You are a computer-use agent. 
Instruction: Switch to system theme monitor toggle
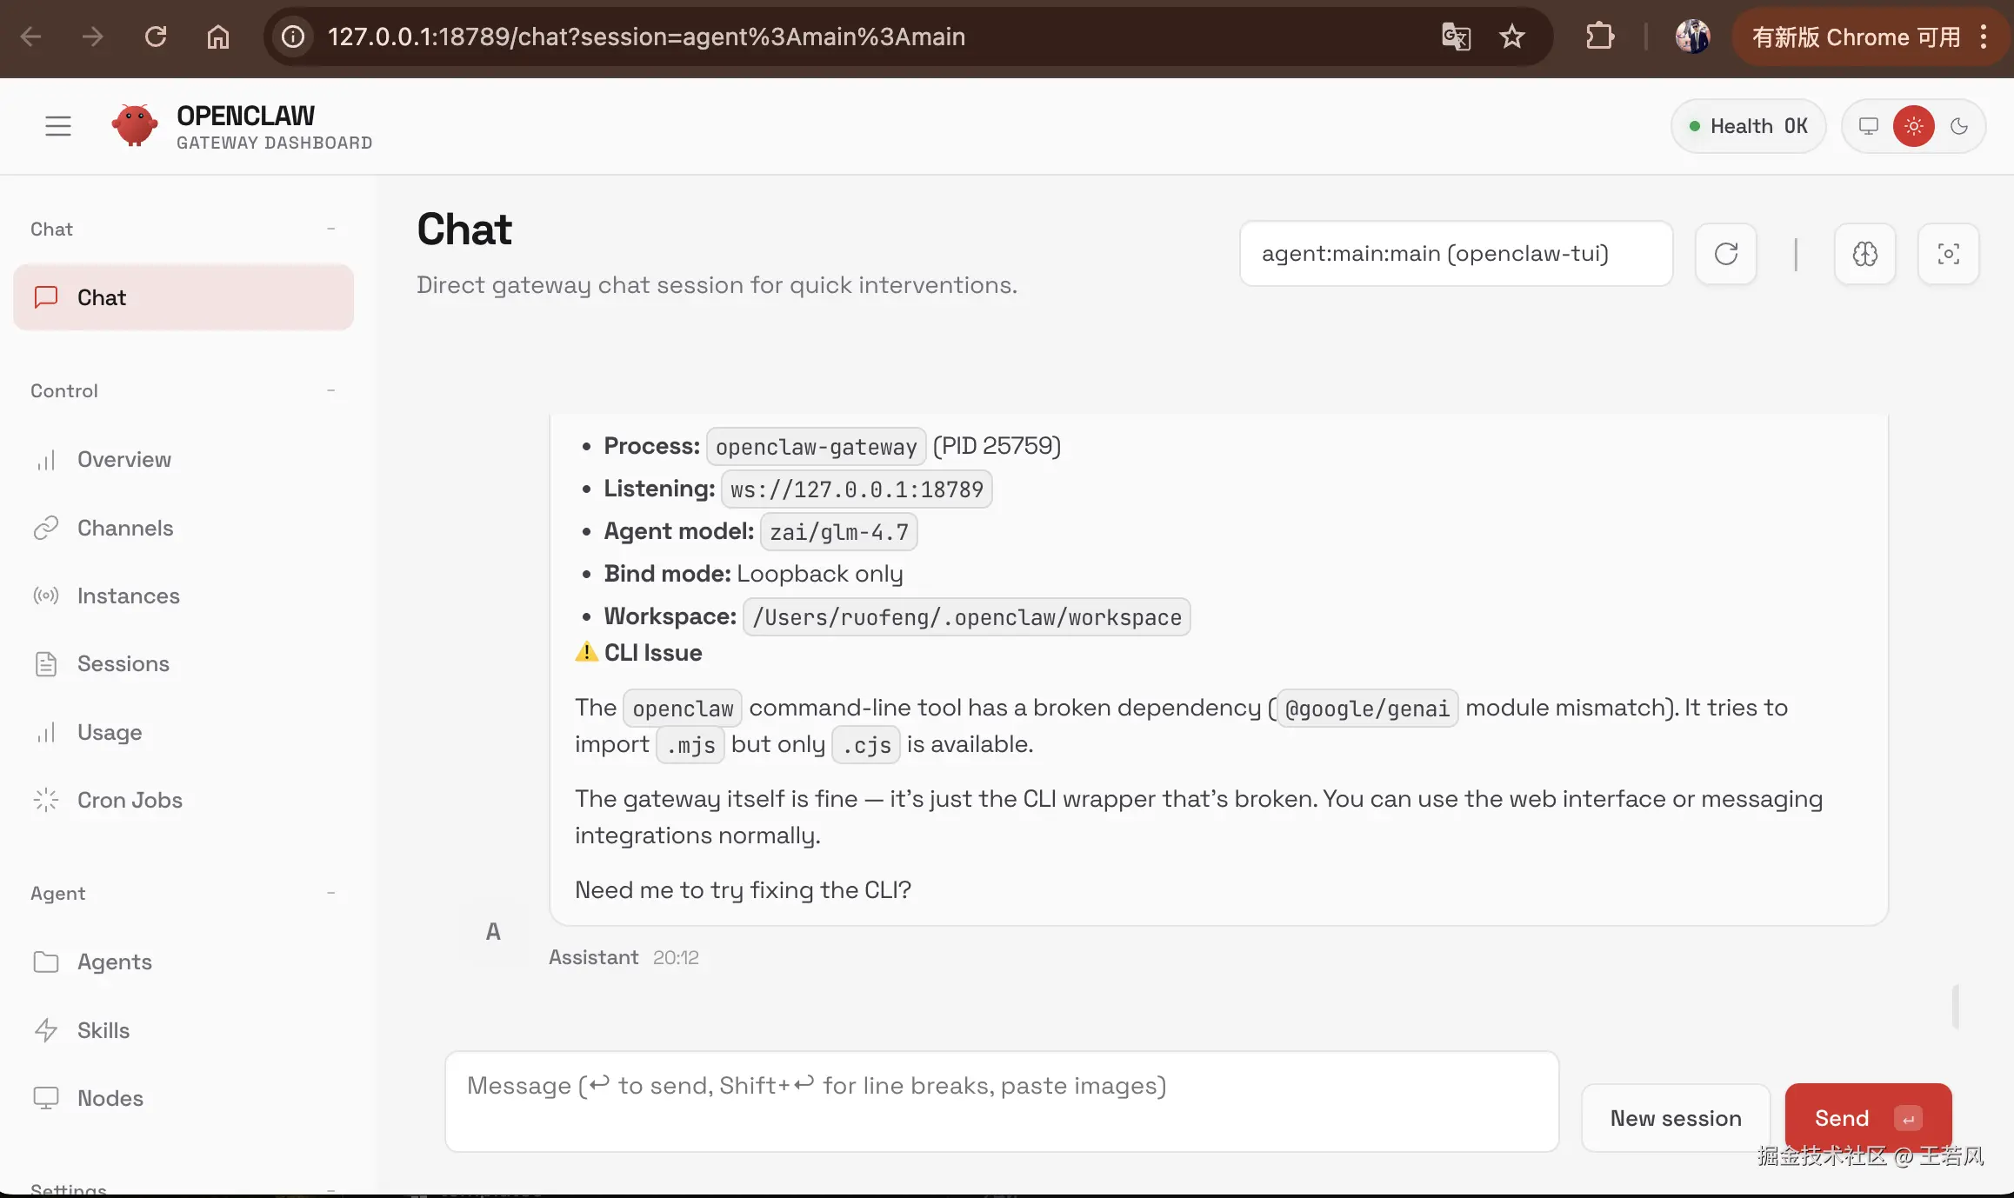tap(1868, 126)
